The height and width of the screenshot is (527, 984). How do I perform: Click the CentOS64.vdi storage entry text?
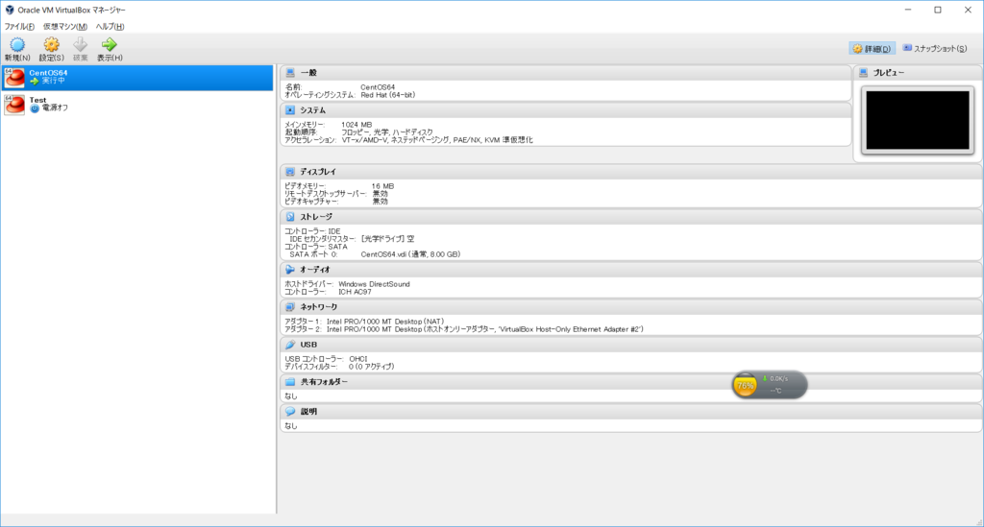[410, 254]
